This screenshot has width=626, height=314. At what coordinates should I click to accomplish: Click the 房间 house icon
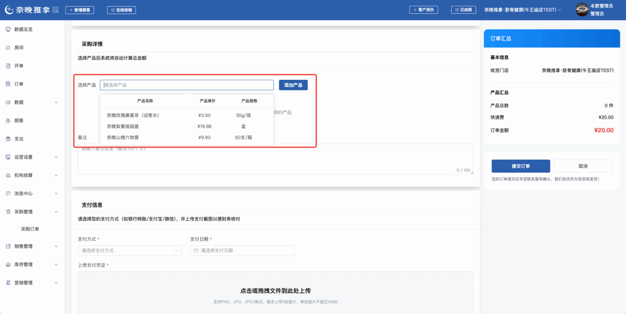pyautogui.click(x=8, y=47)
